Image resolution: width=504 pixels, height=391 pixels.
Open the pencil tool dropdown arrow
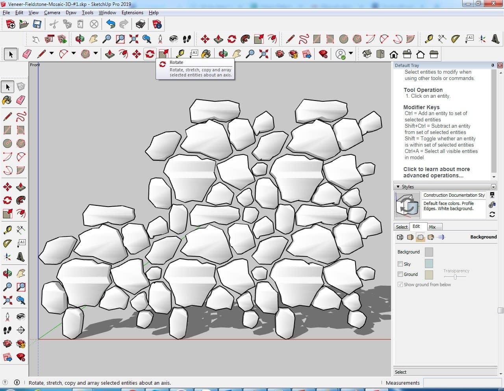(51, 54)
